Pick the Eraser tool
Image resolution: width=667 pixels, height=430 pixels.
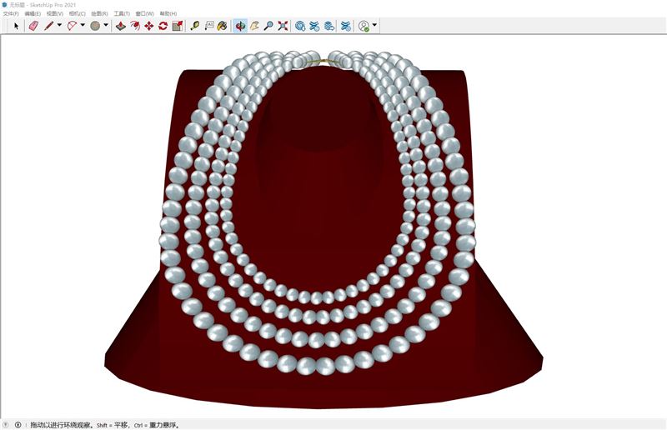[33, 26]
